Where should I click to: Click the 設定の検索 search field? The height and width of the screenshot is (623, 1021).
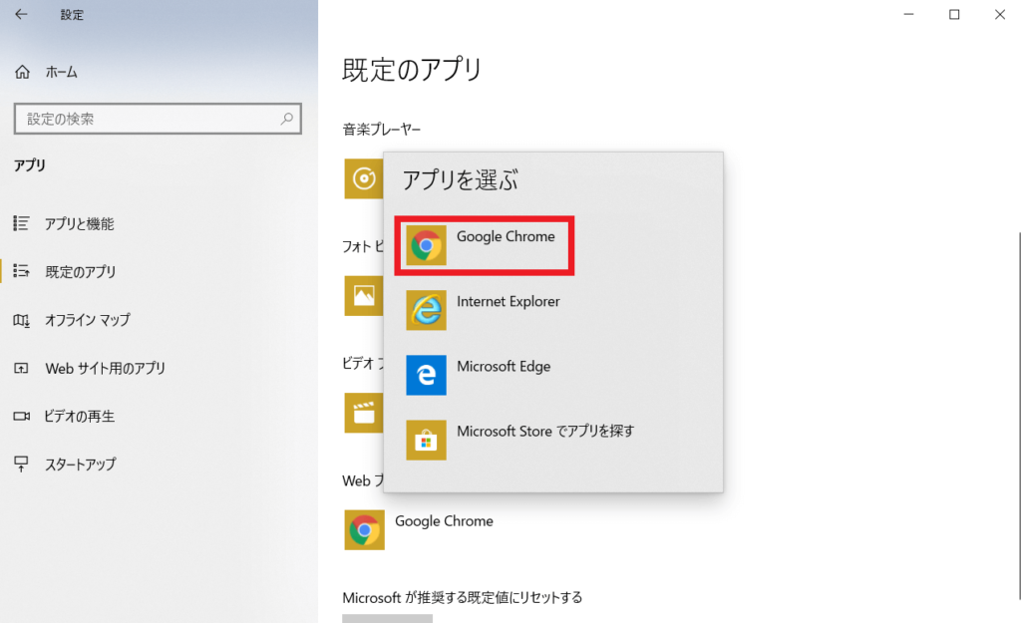(145, 119)
